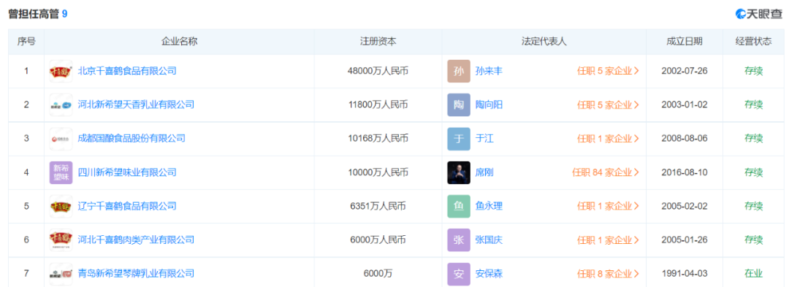Open 河北千喜鹤肉类产业有限公司 link

(136, 240)
